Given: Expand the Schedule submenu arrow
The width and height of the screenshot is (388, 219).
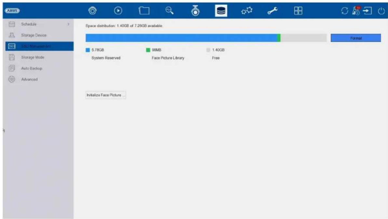Looking at the screenshot, I should [x=69, y=24].
